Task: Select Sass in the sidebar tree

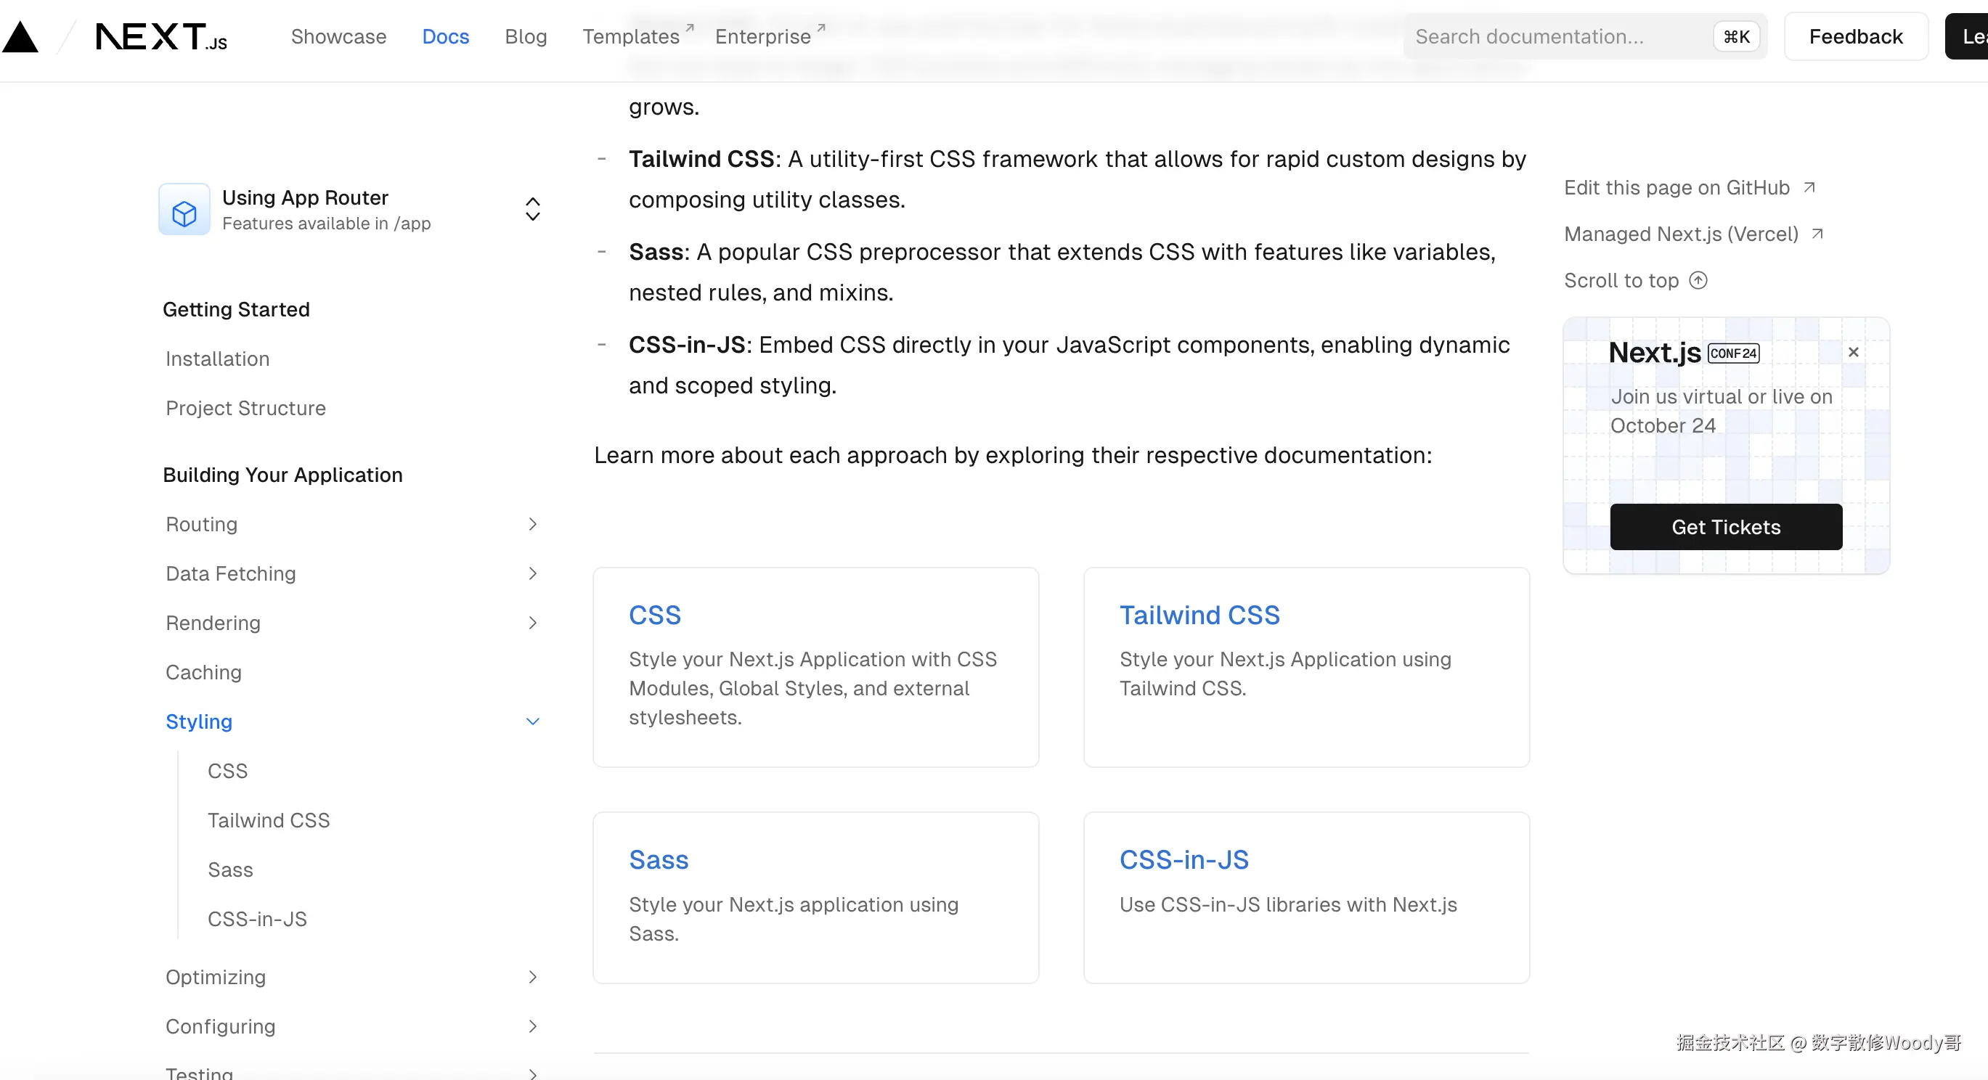Action: [230, 870]
